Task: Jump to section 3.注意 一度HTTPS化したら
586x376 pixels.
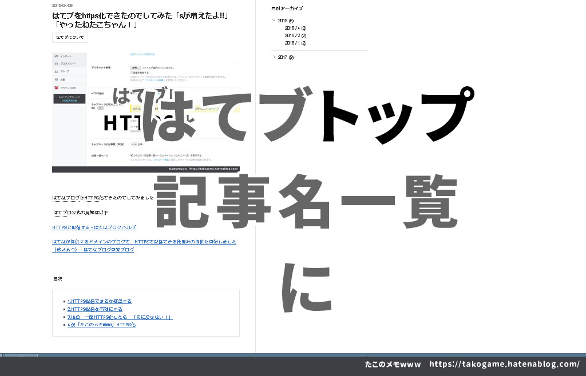Action: click(x=120, y=317)
